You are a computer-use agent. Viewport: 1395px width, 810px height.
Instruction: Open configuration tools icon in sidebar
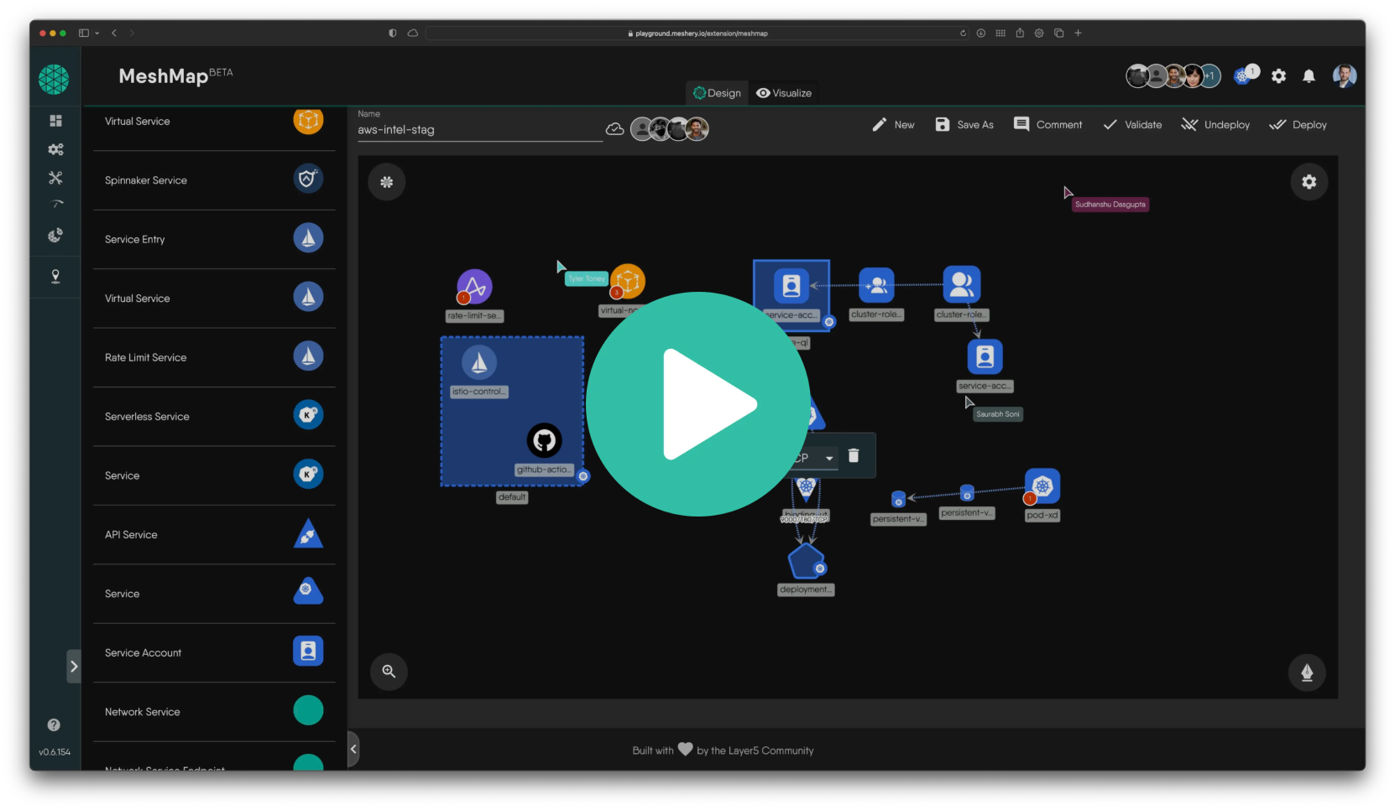click(x=55, y=178)
